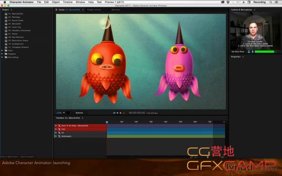Click the Set Rest Pose button
This screenshot has width=282, height=176.
tap(238, 52)
